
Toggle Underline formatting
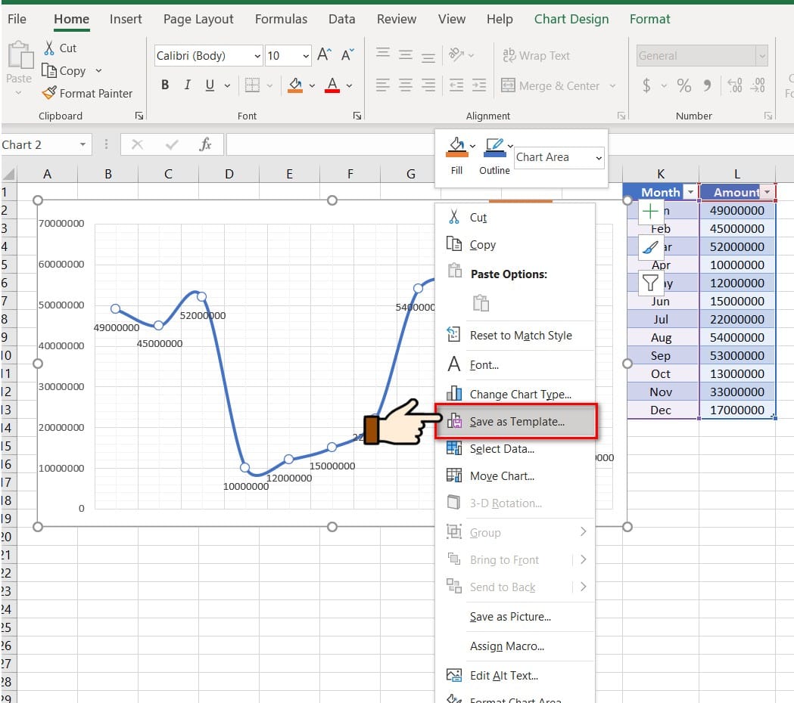pyautogui.click(x=209, y=85)
